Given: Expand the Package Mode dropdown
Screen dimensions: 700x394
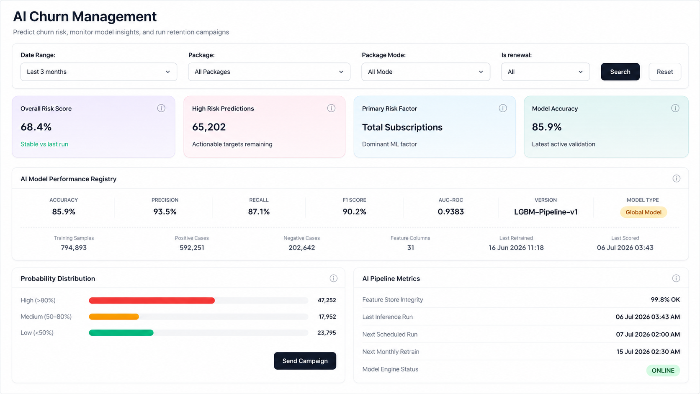Looking at the screenshot, I should coord(426,72).
